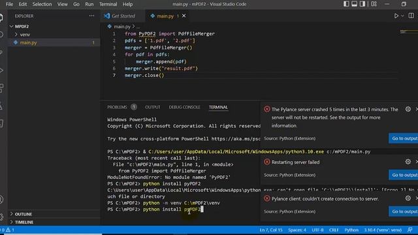418x235 pixels.
Task: Close the main.py editor tab
Action: coord(184,16)
